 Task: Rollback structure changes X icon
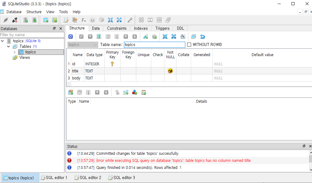pos(90,36)
